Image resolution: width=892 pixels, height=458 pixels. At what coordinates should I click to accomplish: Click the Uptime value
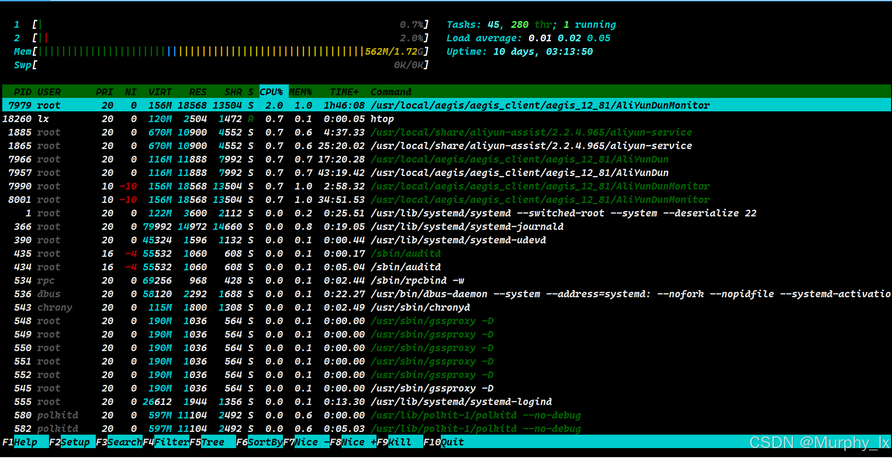543,51
